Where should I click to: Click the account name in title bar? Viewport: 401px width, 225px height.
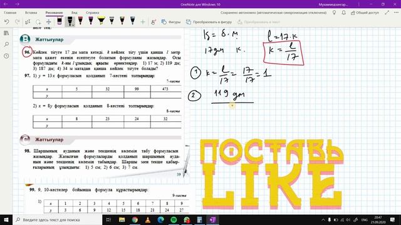click(x=333, y=4)
